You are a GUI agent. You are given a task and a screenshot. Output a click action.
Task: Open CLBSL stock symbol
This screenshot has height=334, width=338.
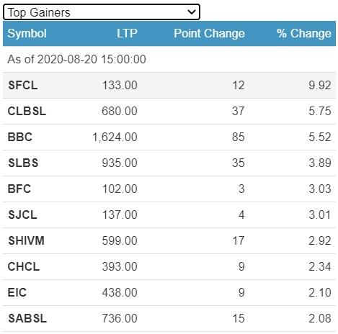click(27, 111)
